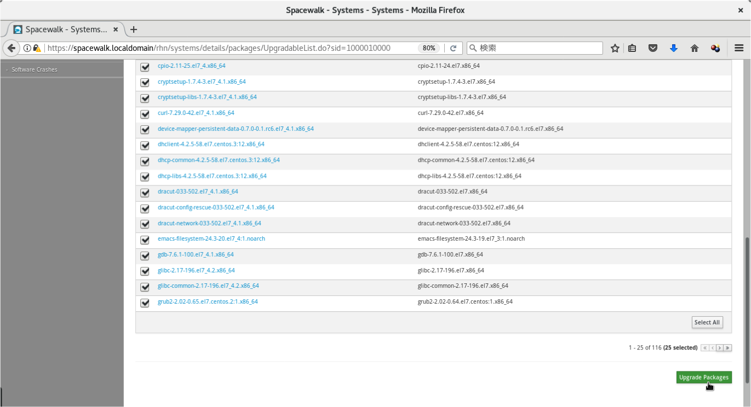Open the Downloads arrow icon

(x=674, y=48)
